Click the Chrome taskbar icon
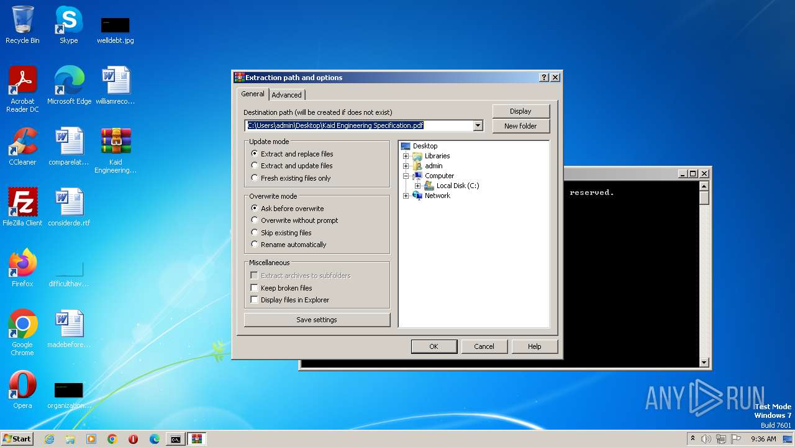Image resolution: width=795 pixels, height=447 pixels. 112,439
